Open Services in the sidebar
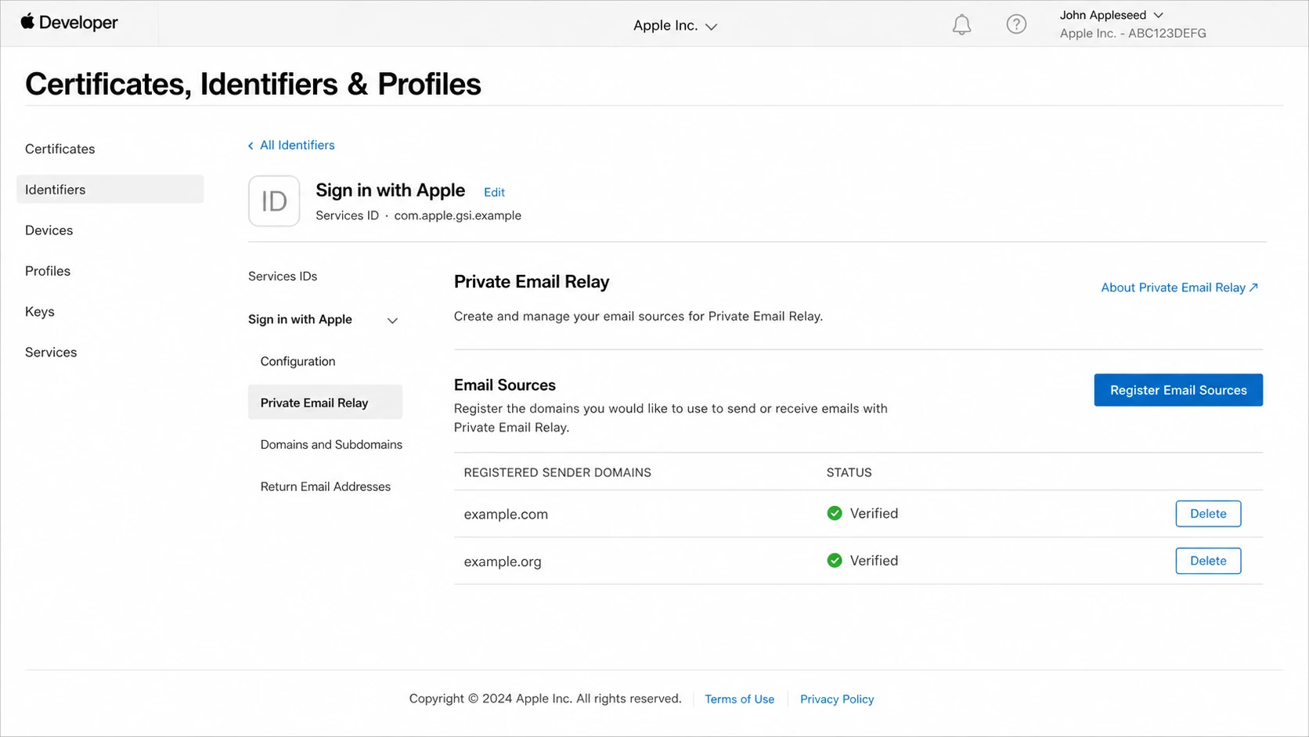This screenshot has width=1309, height=737. 51,352
